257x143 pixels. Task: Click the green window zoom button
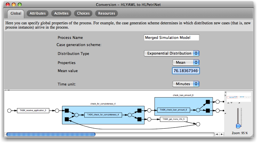coord(20,5)
